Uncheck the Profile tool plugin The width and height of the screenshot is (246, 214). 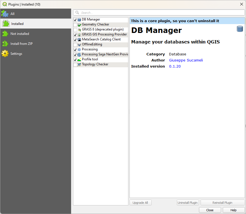coord(75,60)
